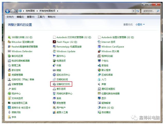Open the 编辑(E) menu
Image resolution: width=165 pixels, height=125 pixels.
[x=20, y=17]
